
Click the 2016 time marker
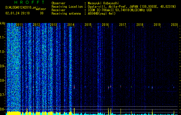105,24
